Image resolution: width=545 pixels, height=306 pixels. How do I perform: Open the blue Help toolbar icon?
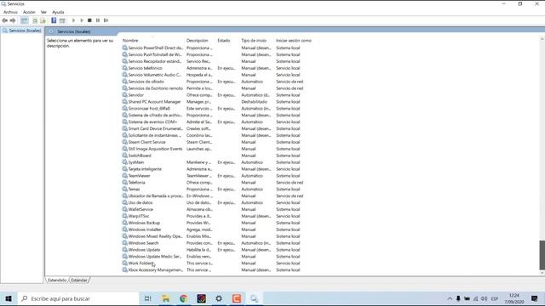click(54, 20)
